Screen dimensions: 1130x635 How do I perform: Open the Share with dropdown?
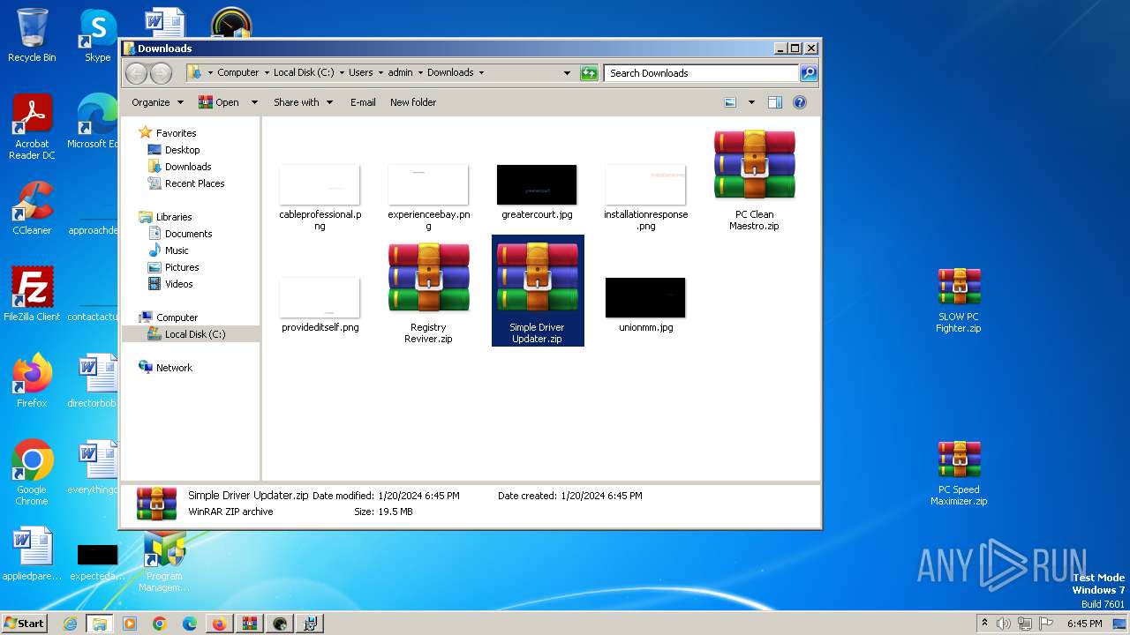304,102
